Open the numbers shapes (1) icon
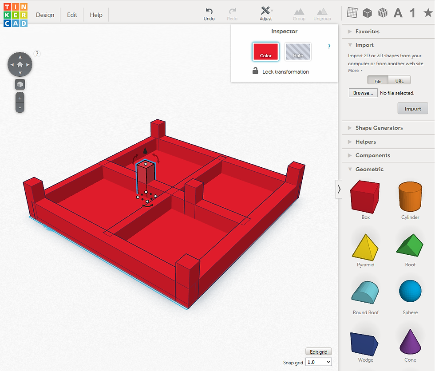This screenshot has height=371, width=435. (x=413, y=13)
